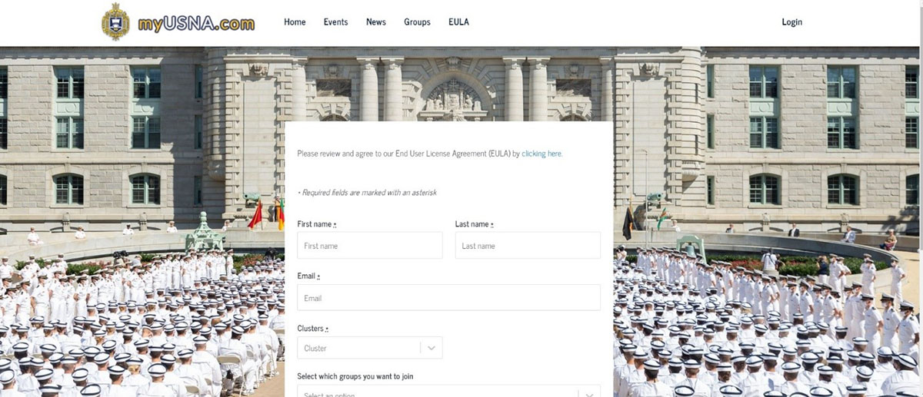Click the Last name label

pyautogui.click(x=474, y=224)
